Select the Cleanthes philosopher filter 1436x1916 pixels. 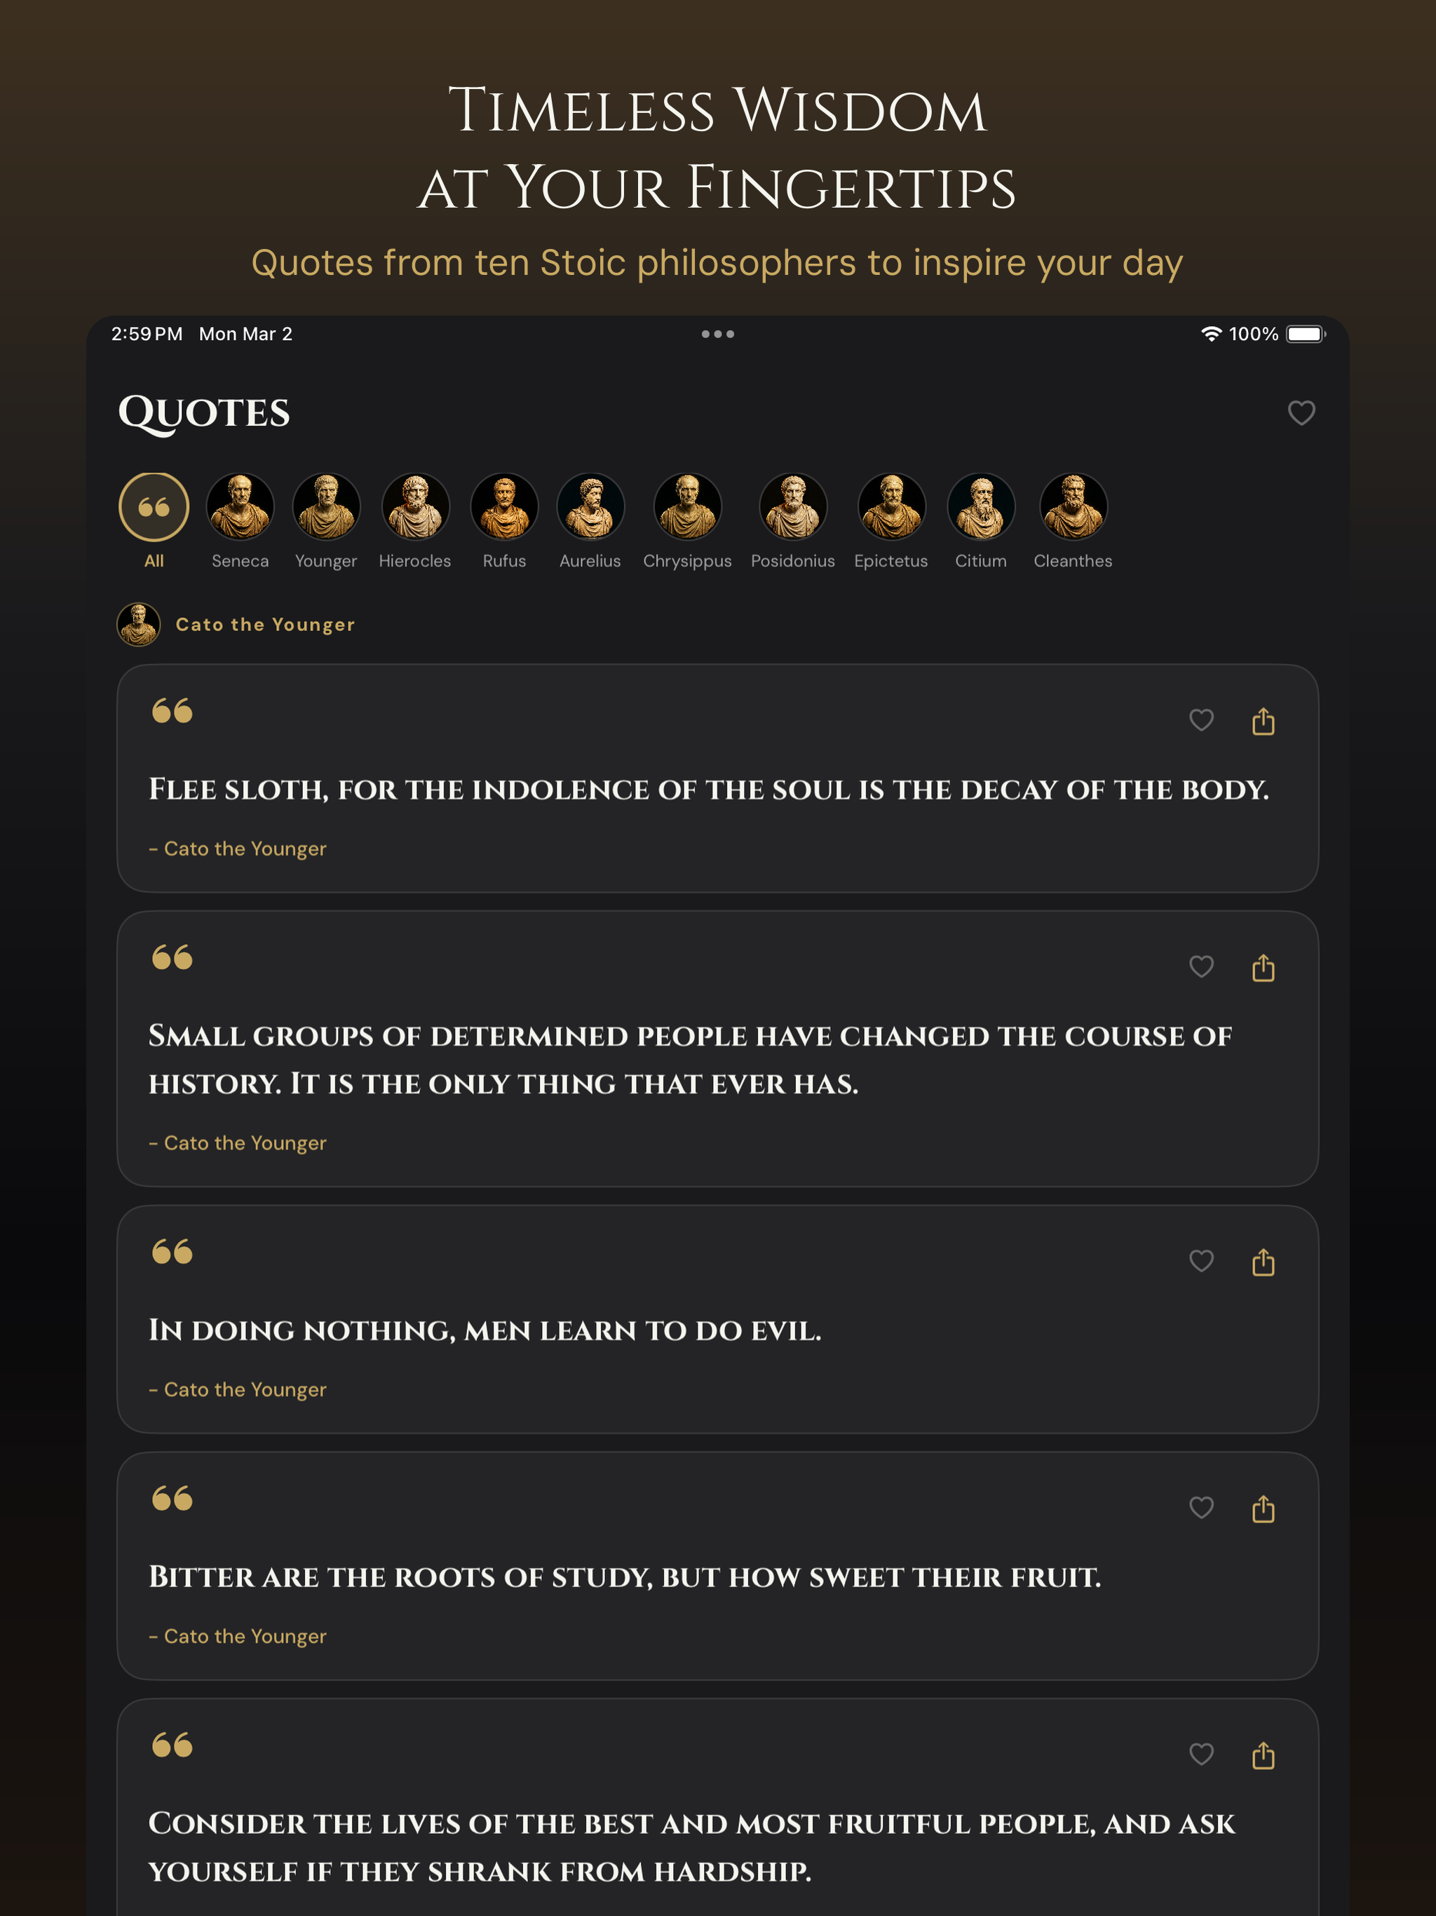click(1073, 520)
